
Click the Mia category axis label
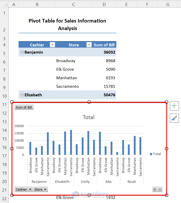point(108,182)
